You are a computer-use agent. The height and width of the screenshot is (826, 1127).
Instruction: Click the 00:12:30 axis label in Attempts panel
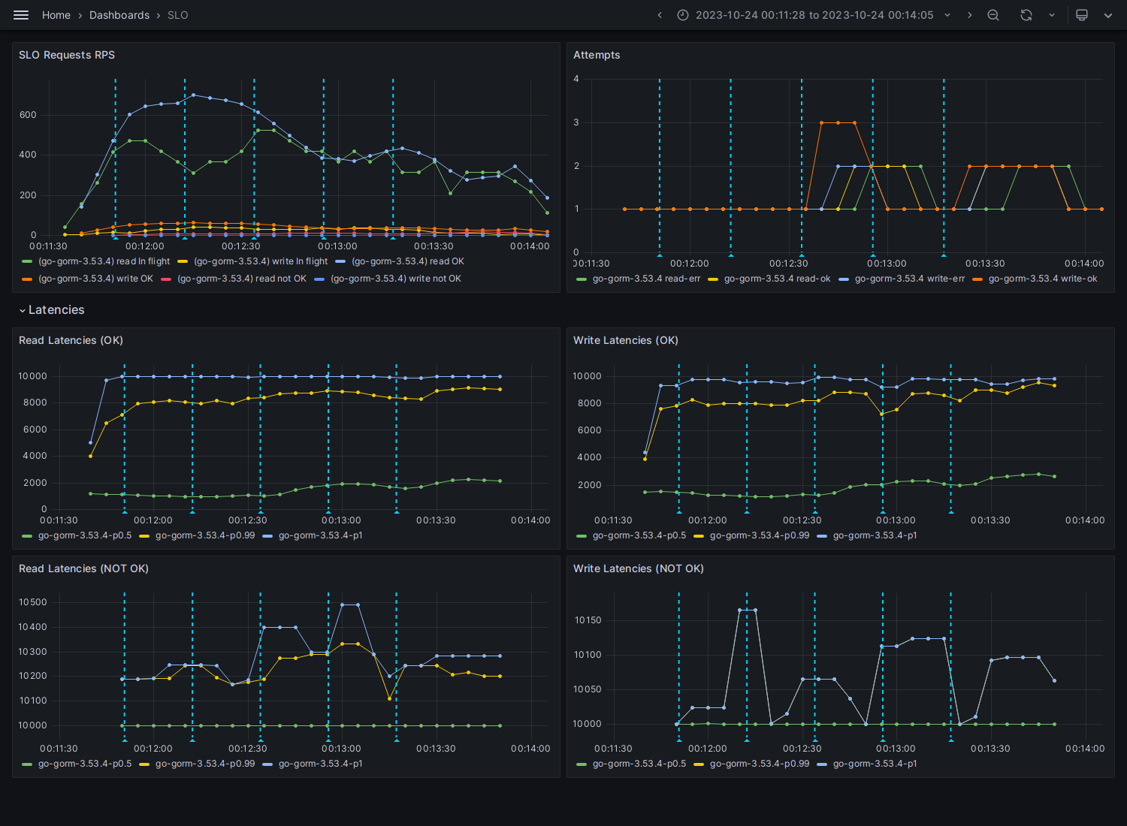[x=788, y=264]
